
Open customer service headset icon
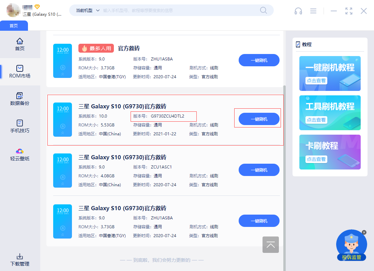tap(298, 11)
